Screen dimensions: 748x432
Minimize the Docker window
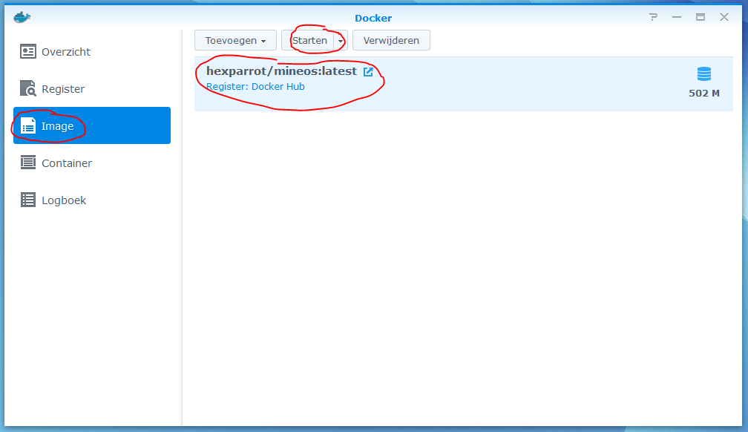point(677,17)
